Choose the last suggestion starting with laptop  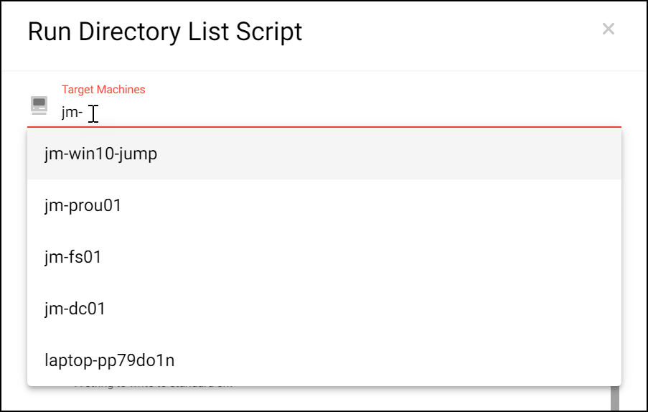pos(324,360)
